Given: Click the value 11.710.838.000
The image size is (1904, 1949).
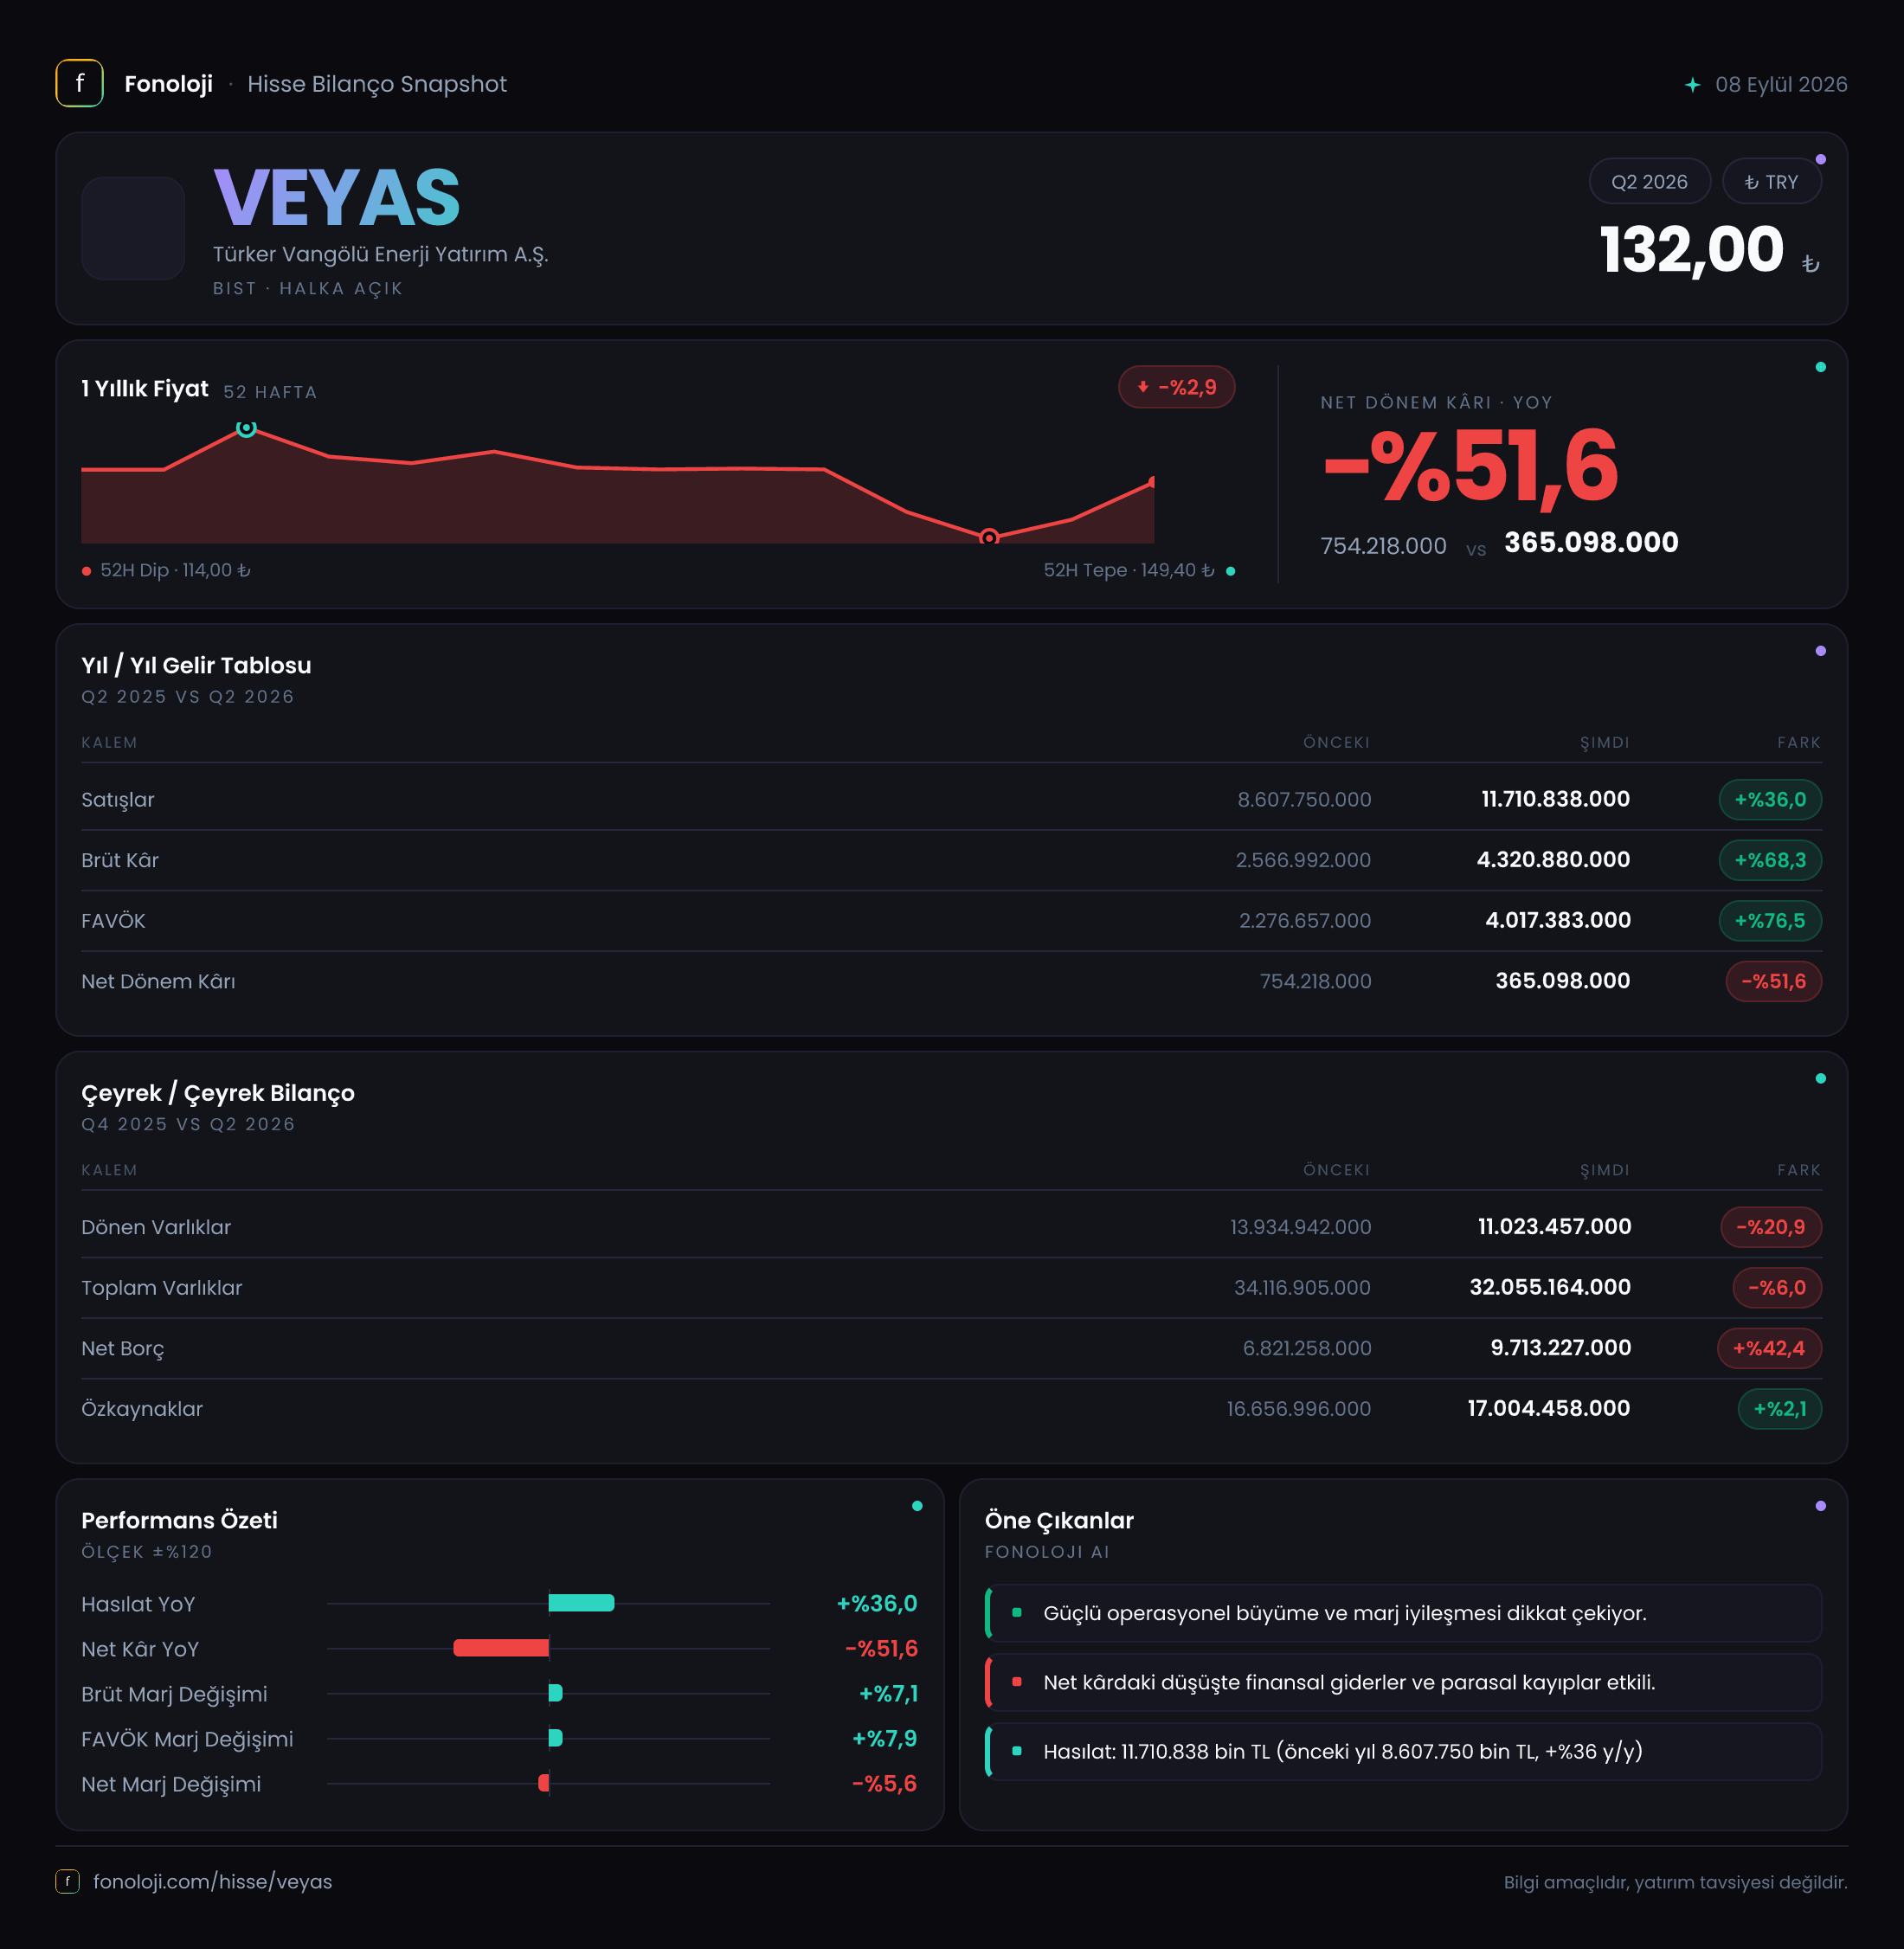Looking at the screenshot, I should [x=1555, y=799].
